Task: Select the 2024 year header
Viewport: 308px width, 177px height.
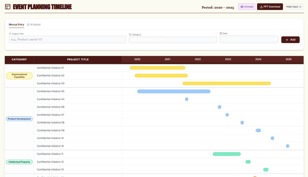Action: (x=258, y=59)
